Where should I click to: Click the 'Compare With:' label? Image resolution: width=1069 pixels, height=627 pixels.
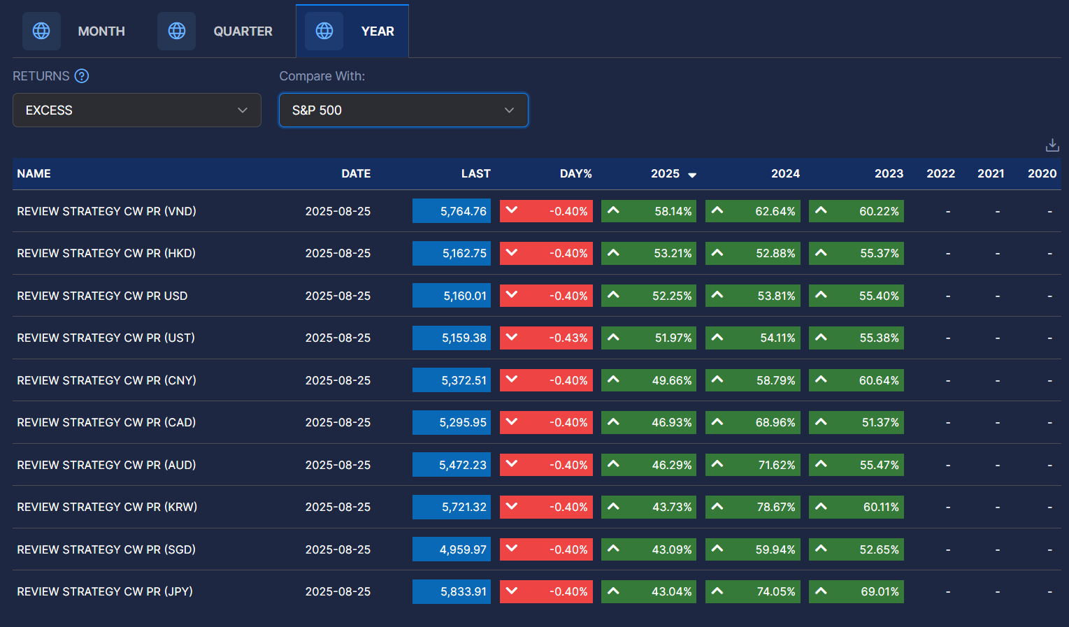coord(322,76)
